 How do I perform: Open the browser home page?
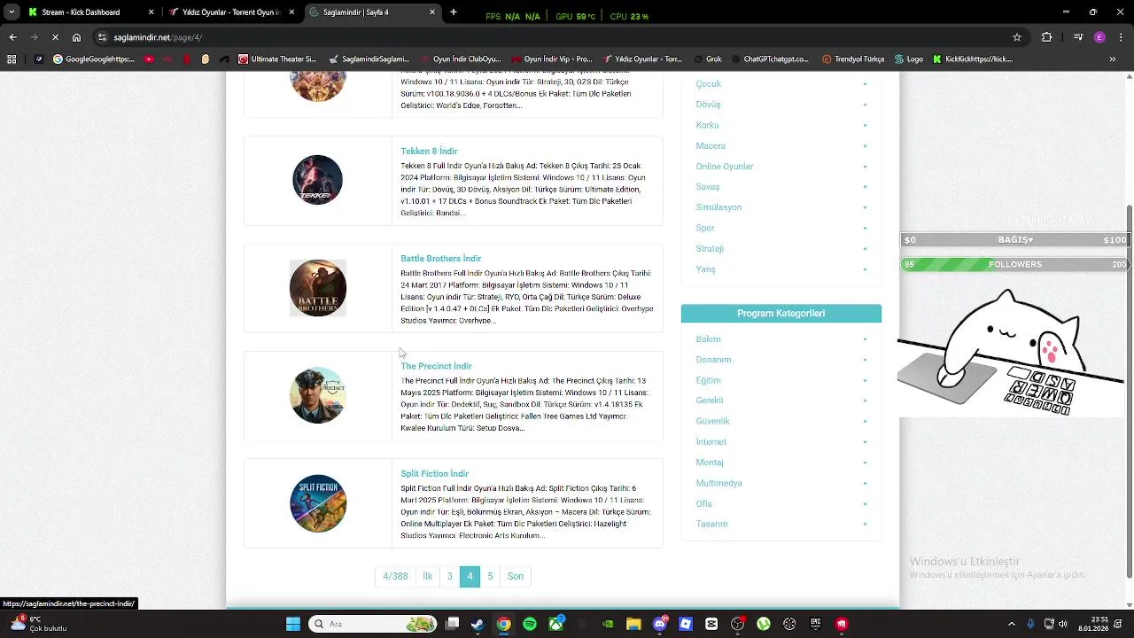tap(77, 37)
